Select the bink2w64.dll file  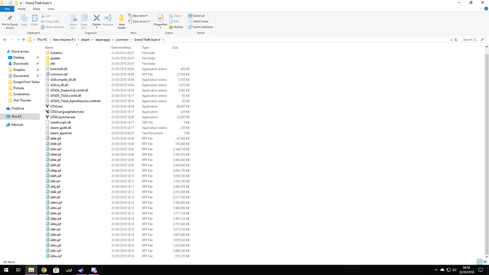[x=59, y=69]
